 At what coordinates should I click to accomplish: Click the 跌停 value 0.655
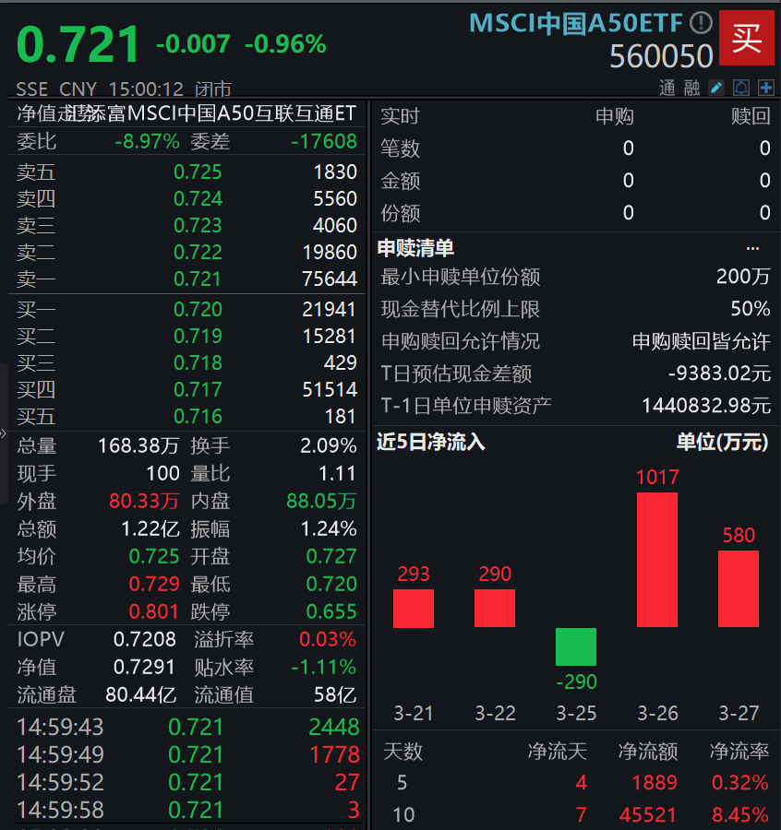[331, 611]
